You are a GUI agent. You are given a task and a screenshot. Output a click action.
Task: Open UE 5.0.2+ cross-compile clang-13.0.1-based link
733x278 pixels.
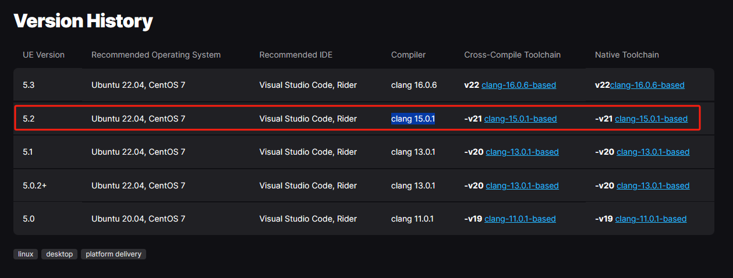coord(522,186)
